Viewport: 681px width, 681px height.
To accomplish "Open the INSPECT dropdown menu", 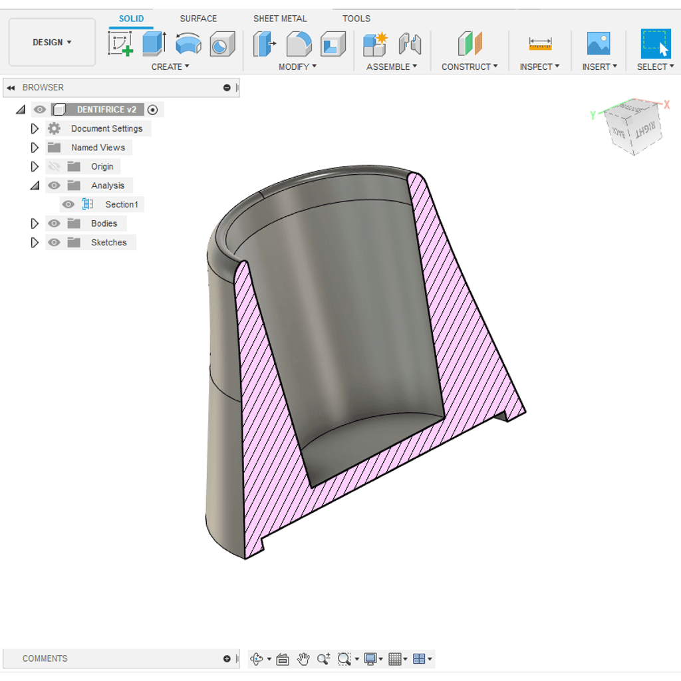I will tap(539, 67).
